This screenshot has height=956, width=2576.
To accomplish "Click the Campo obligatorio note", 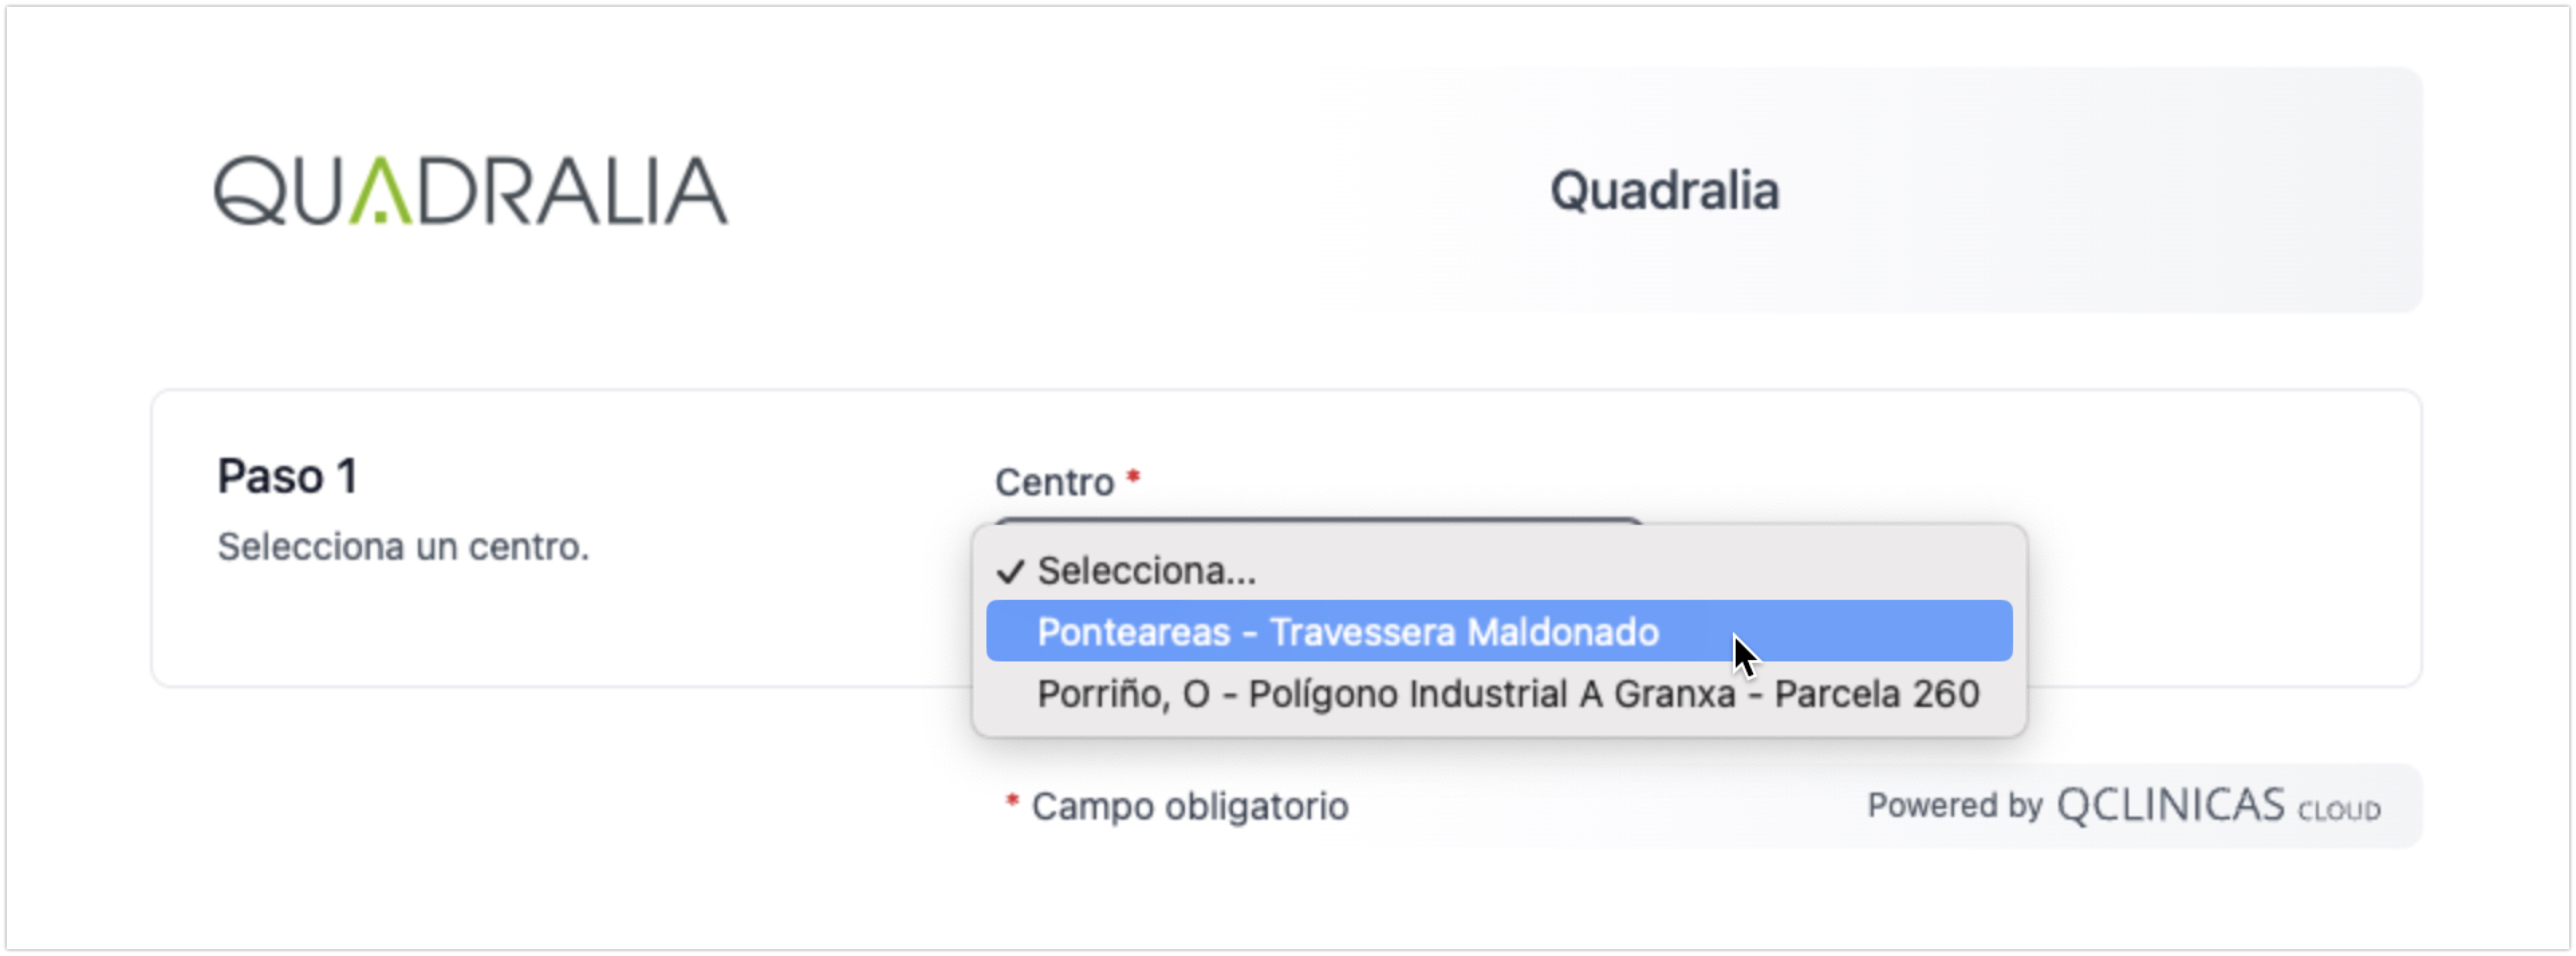I will coord(1189,807).
